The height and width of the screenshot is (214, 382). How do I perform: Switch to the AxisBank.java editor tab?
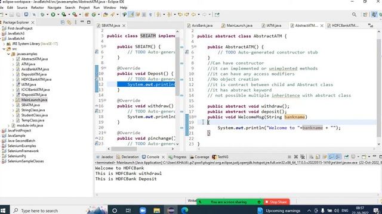(200, 26)
